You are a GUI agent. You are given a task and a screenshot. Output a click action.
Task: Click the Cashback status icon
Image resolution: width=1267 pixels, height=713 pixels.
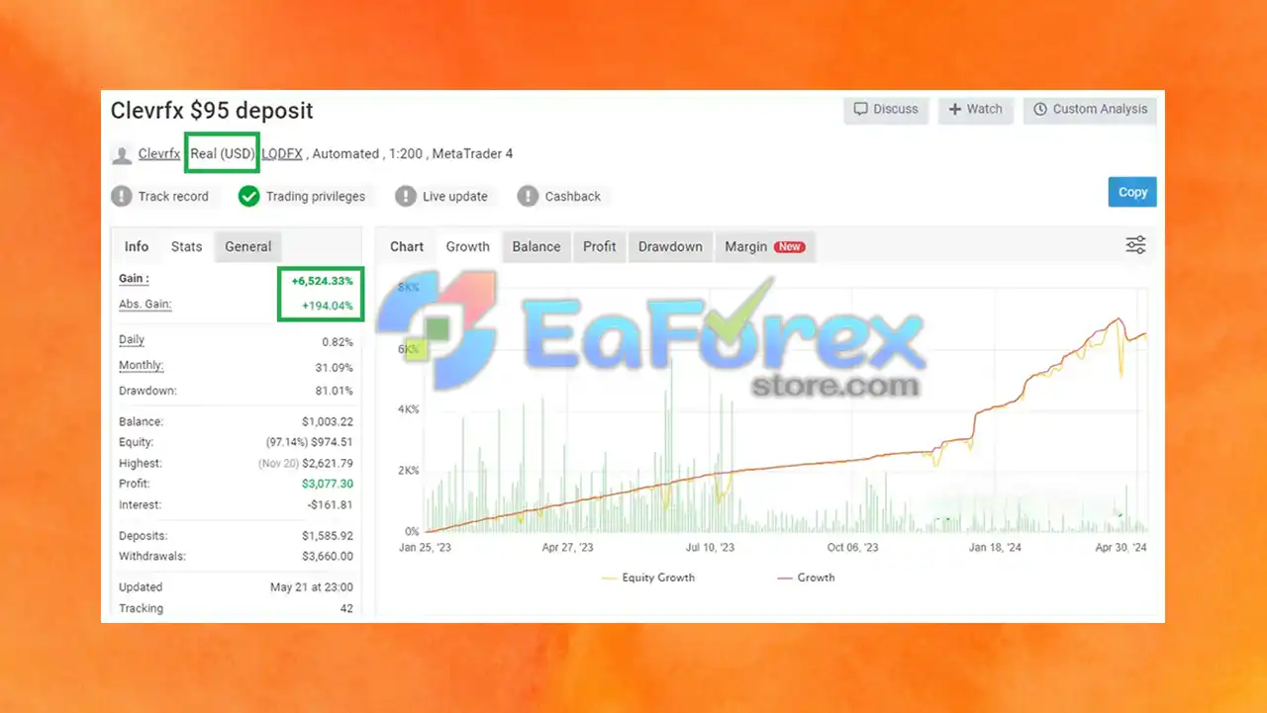click(x=528, y=196)
